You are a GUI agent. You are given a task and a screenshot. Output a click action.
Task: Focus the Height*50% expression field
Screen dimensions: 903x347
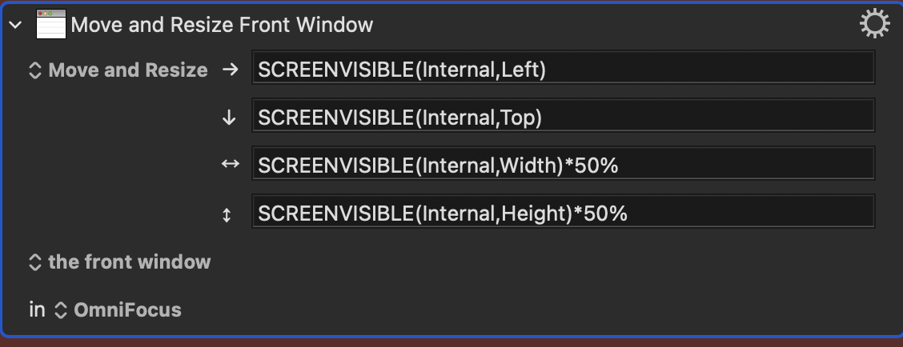pos(563,213)
